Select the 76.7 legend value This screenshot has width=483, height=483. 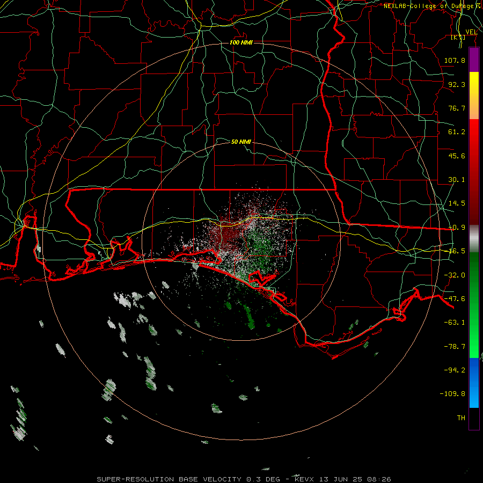click(x=457, y=108)
